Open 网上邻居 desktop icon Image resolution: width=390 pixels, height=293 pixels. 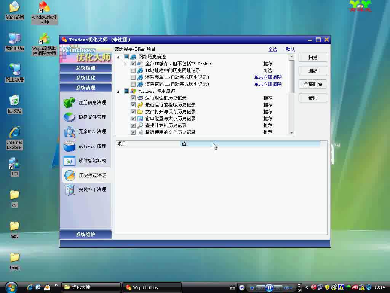pyautogui.click(x=14, y=73)
